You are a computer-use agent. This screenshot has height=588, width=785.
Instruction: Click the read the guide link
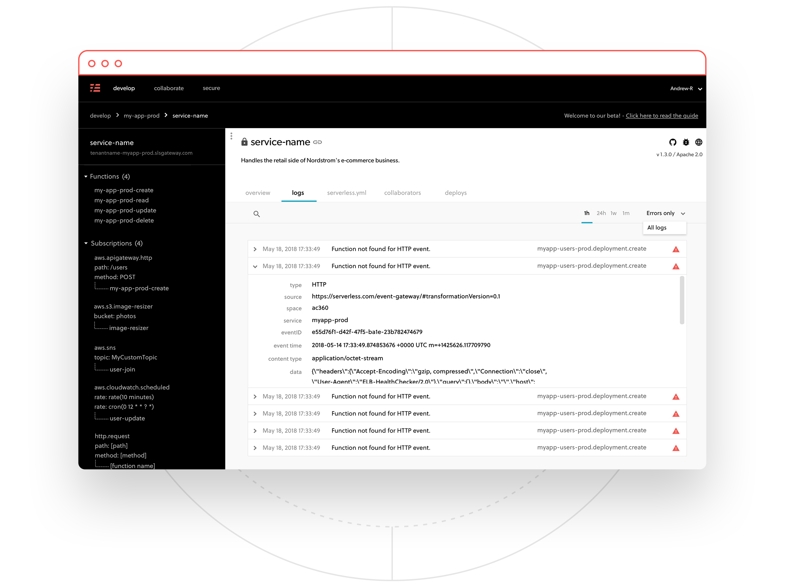(661, 116)
